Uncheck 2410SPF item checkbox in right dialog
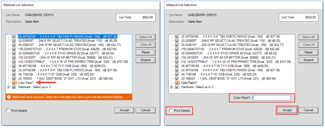Viewport: 325px width, 128px height. pos(177,57)
